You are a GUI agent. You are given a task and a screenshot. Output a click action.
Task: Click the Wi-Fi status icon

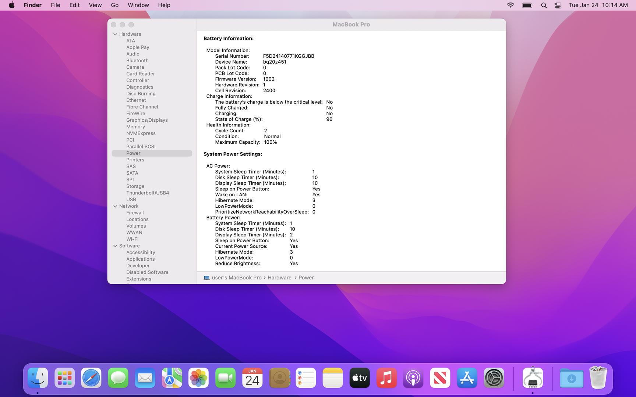click(510, 5)
